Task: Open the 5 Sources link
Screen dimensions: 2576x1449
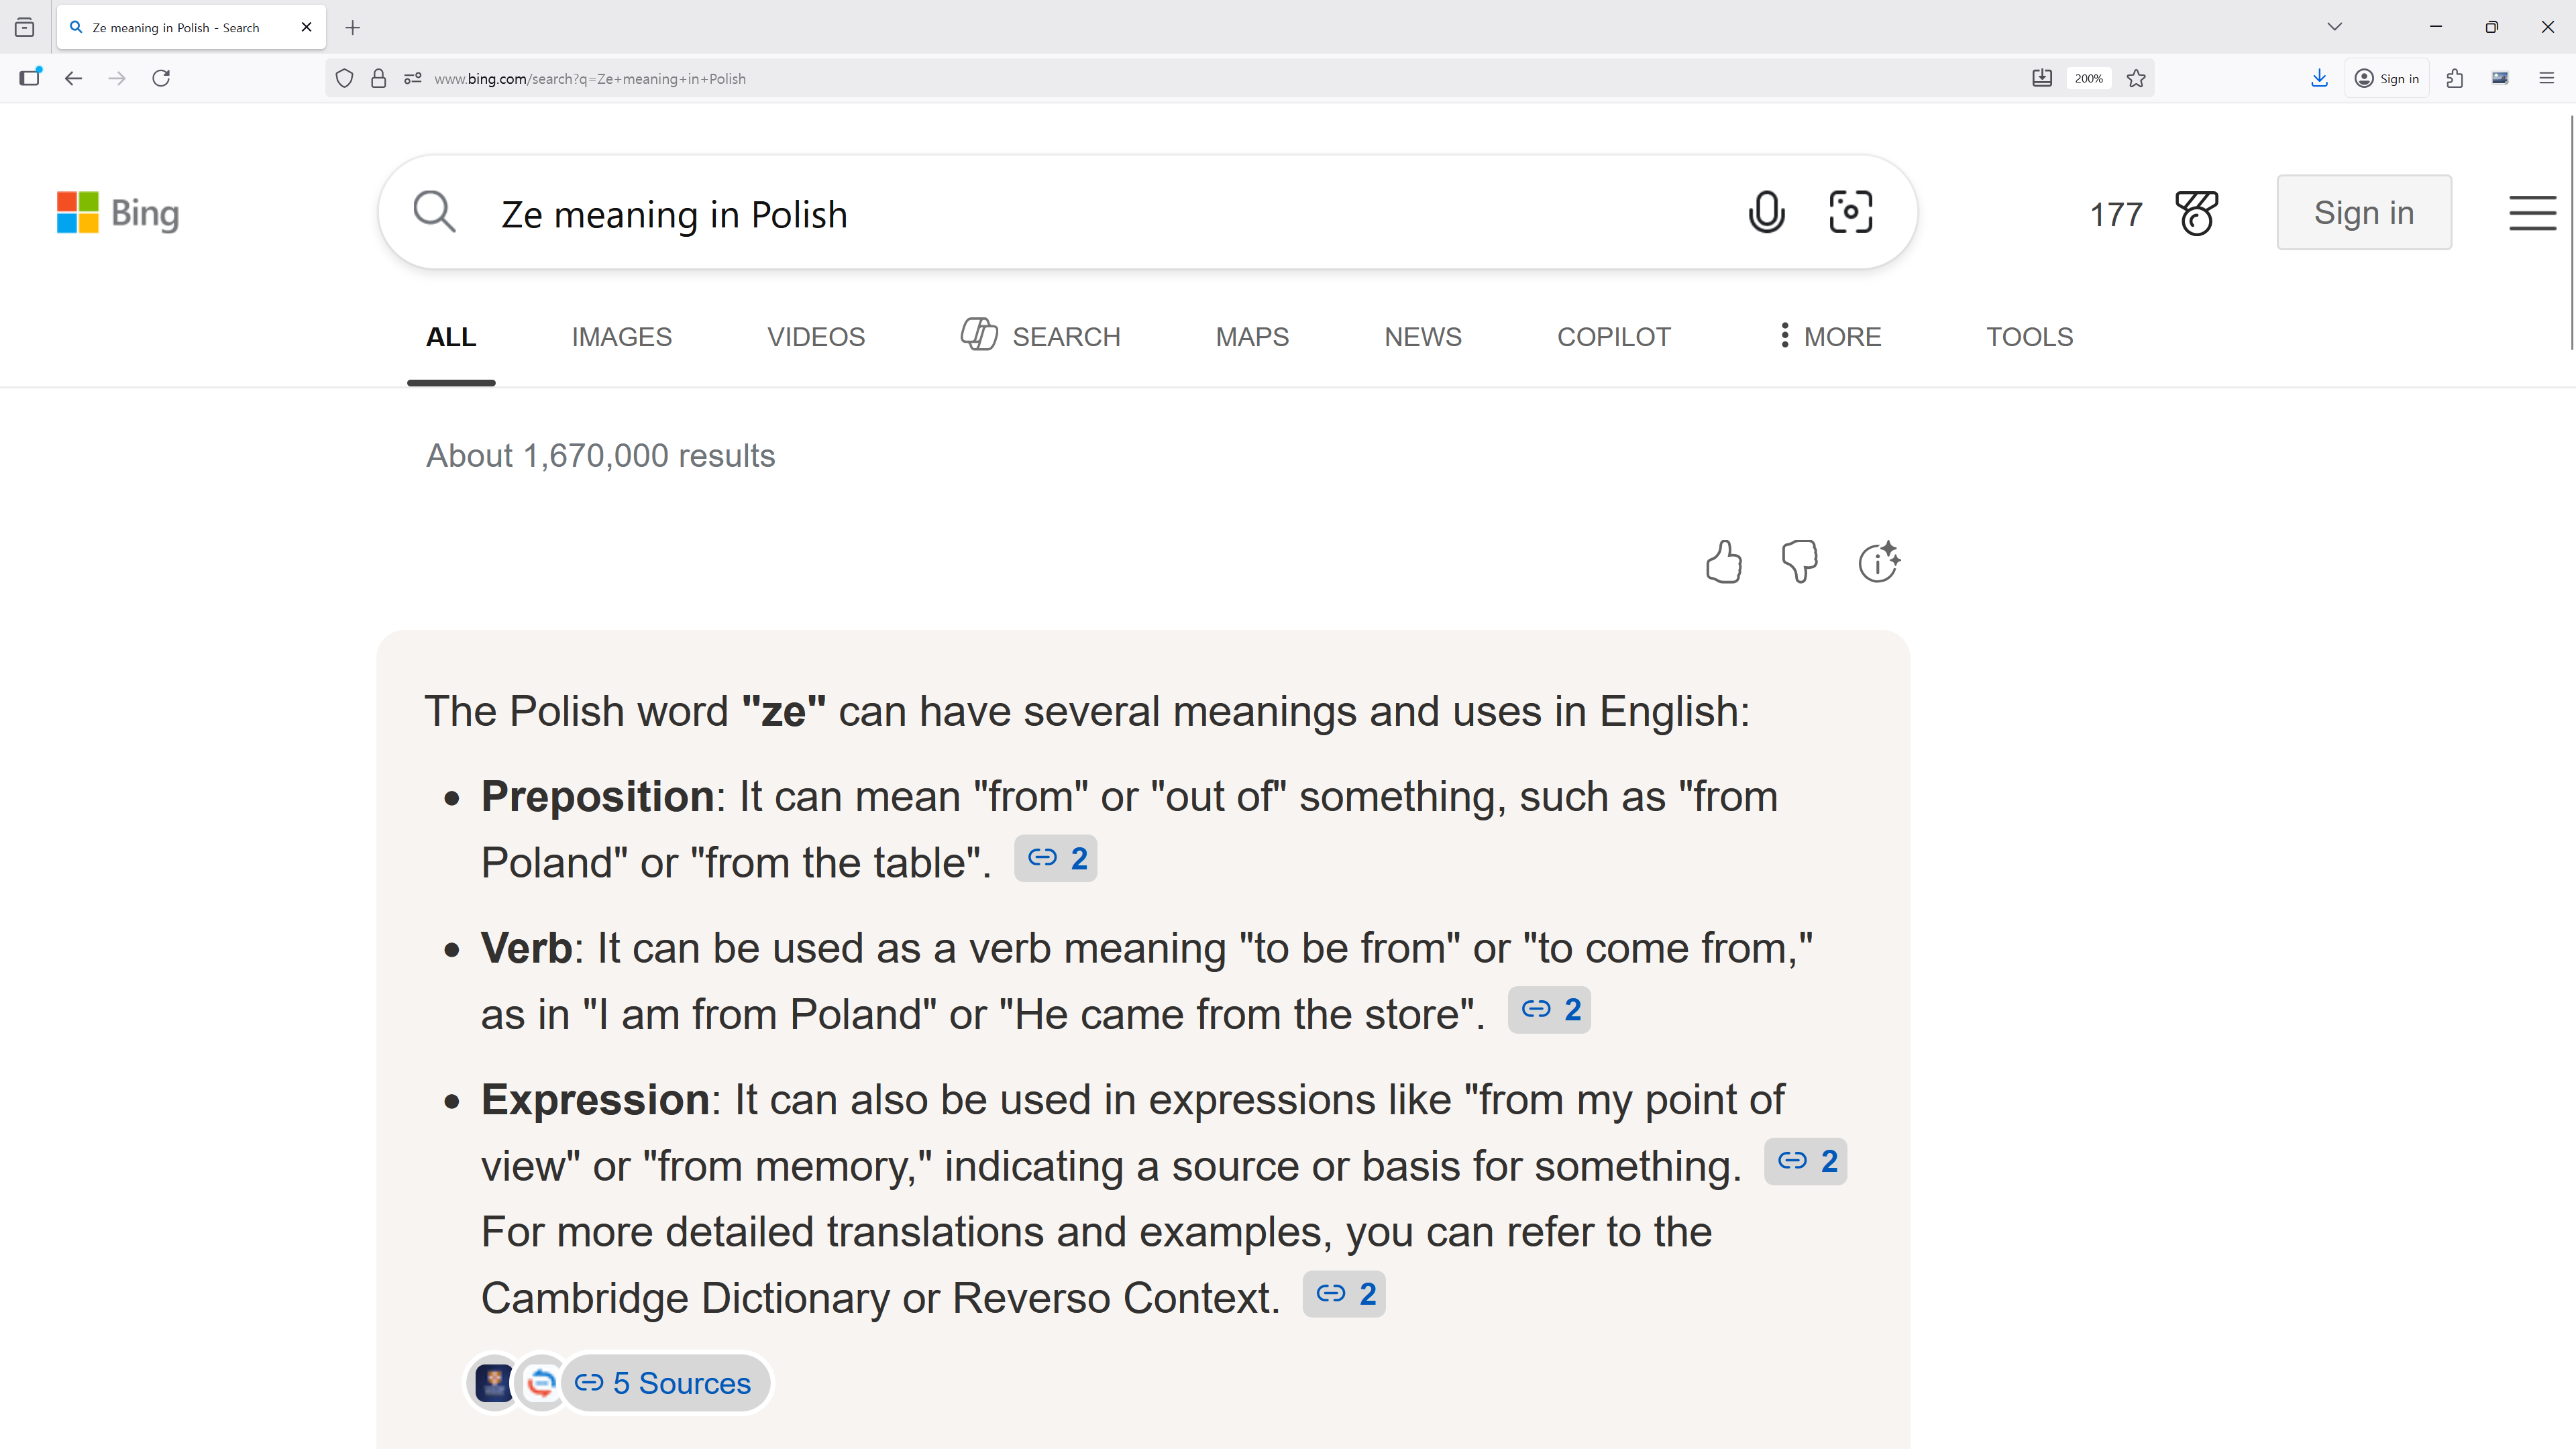Action: pyautogui.click(x=664, y=1383)
